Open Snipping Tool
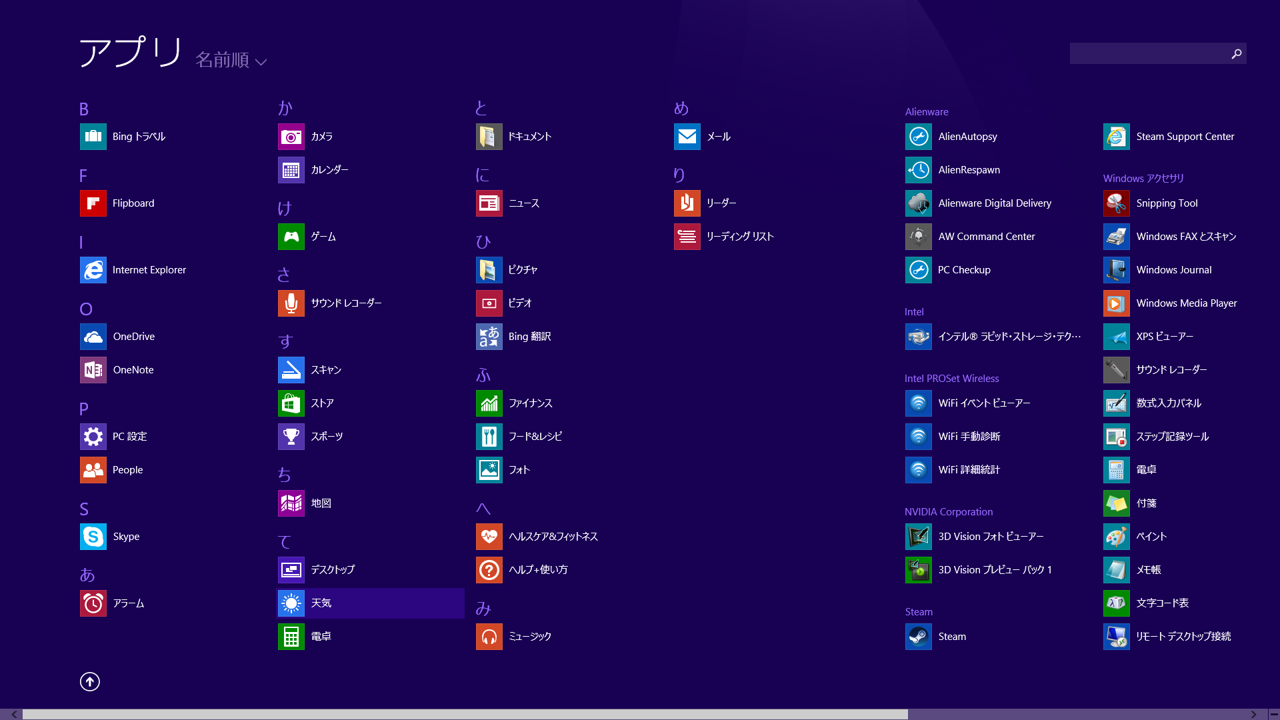 point(1164,203)
